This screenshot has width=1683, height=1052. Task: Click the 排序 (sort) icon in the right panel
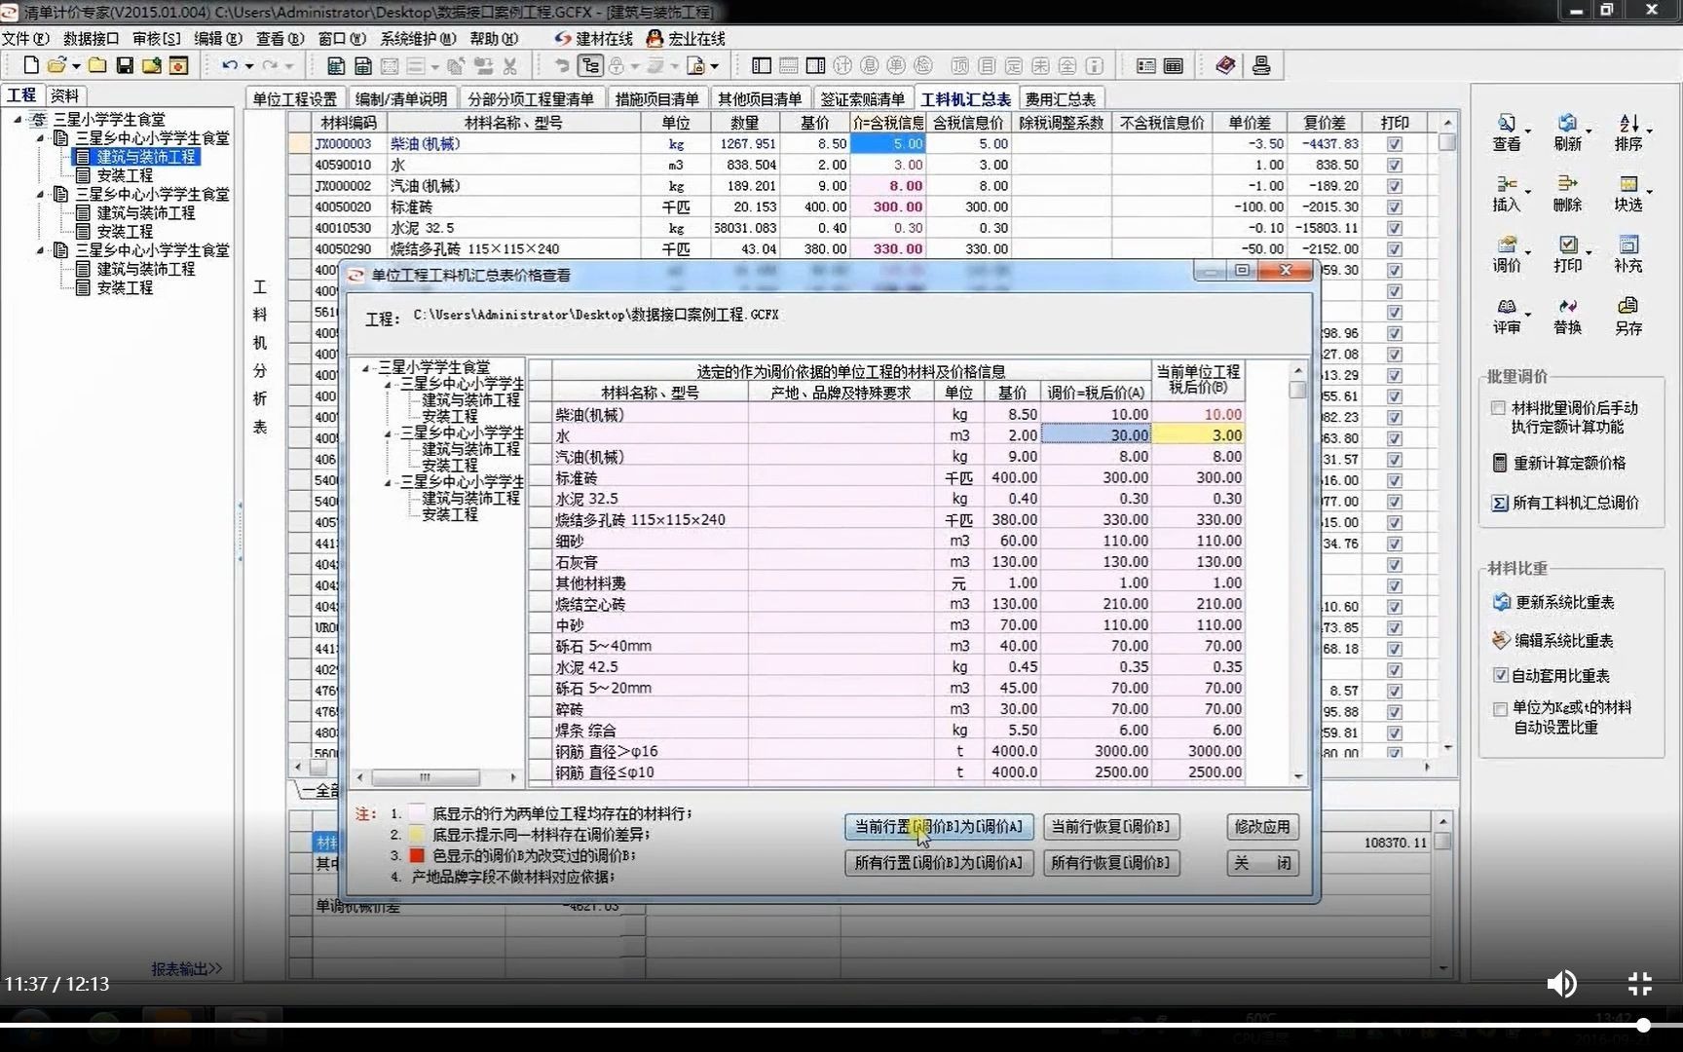point(1627,124)
